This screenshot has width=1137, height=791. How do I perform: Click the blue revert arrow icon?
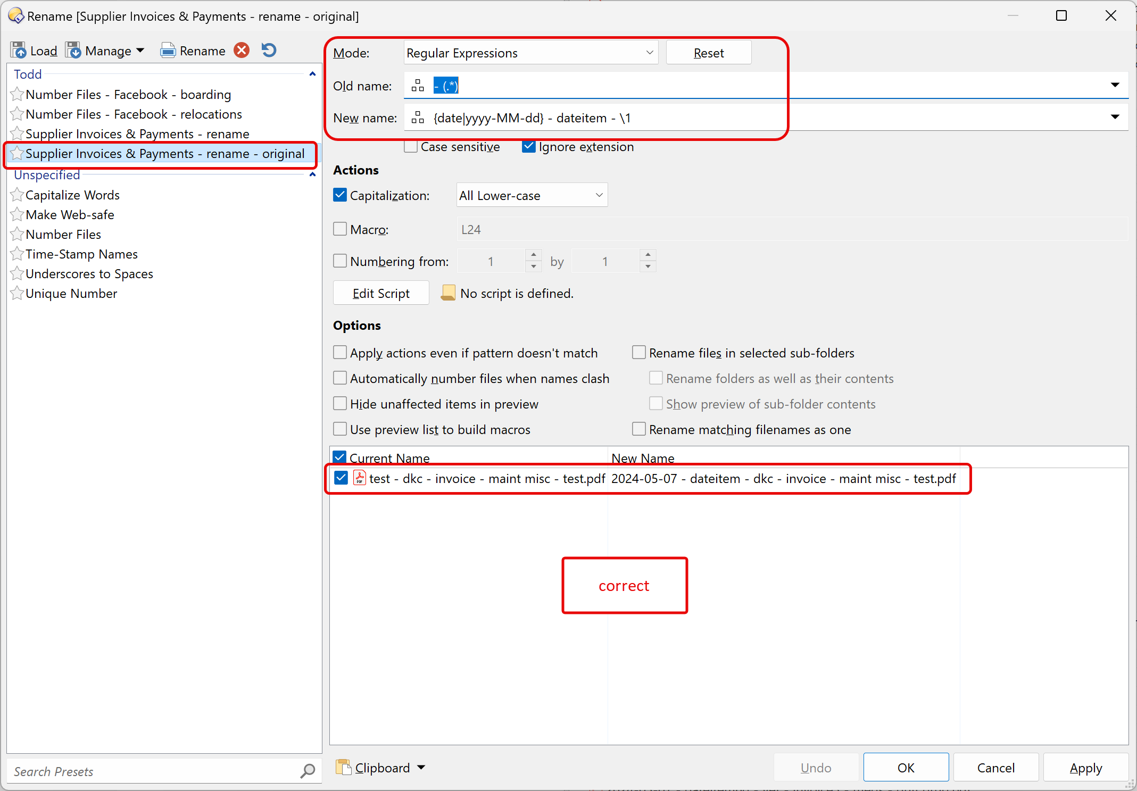tap(269, 50)
